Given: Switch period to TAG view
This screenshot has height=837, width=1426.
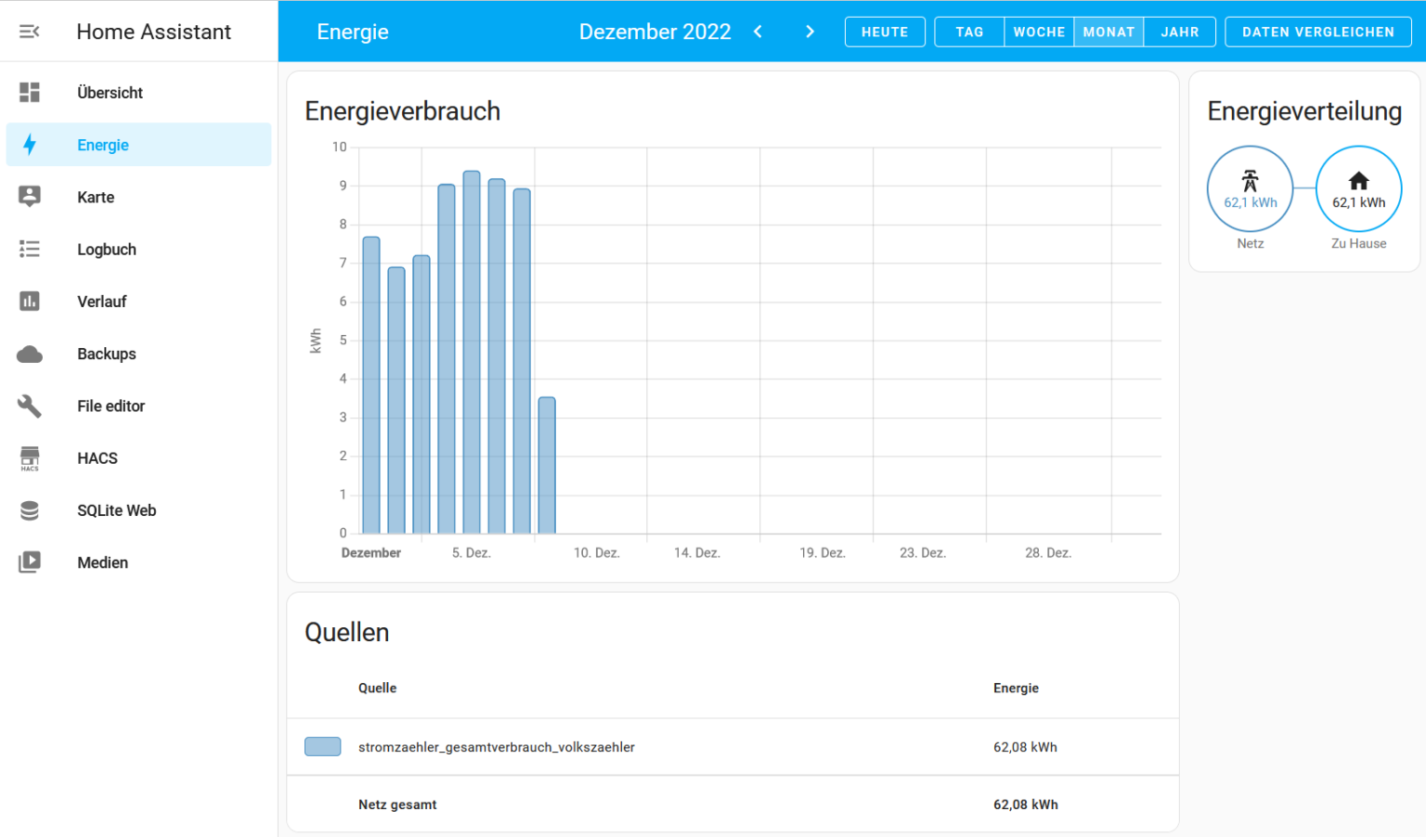Looking at the screenshot, I should (x=969, y=32).
